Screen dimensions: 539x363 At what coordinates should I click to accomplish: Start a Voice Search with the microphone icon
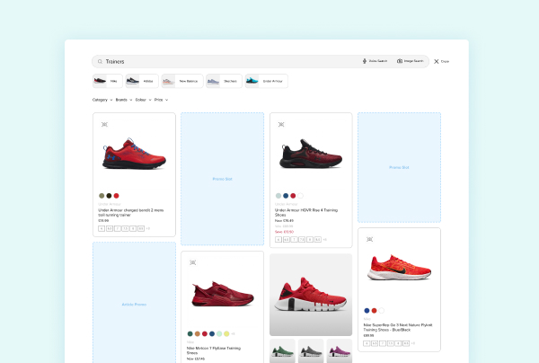coord(365,61)
